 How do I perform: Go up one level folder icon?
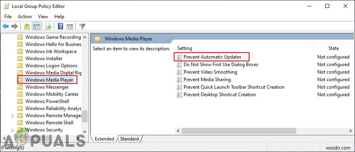click(x=27, y=27)
